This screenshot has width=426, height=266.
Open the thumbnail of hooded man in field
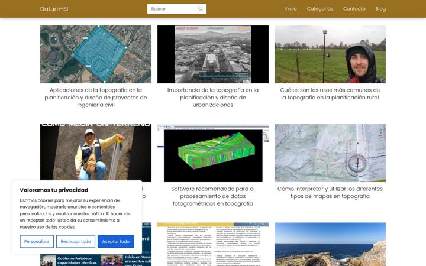(x=330, y=54)
